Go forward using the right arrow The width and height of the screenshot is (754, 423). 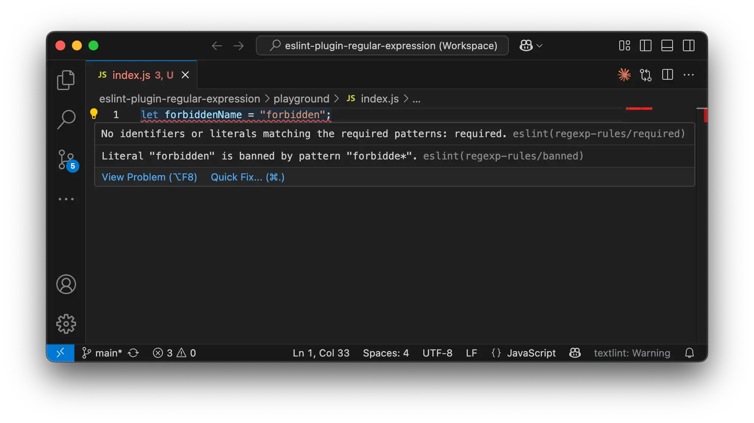pyautogui.click(x=239, y=46)
